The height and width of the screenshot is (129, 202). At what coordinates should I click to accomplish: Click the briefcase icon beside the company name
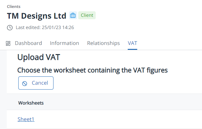73,16
